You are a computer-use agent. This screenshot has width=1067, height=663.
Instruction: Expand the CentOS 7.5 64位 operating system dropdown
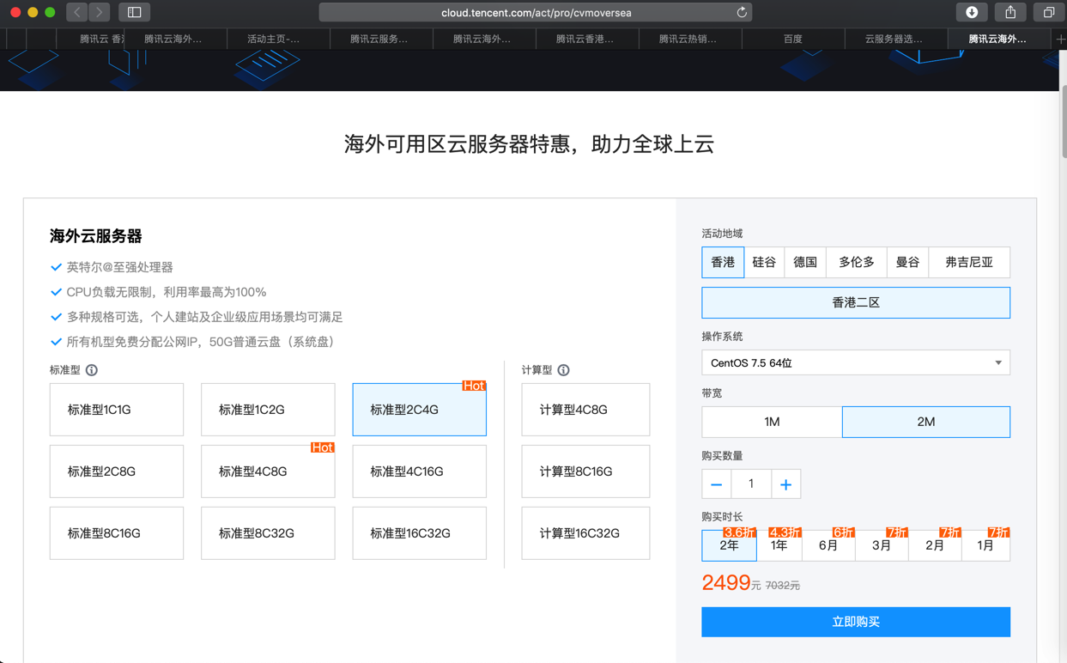pyautogui.click(x=855, y=362)
